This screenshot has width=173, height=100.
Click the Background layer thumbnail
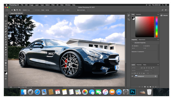pos(136,76)
